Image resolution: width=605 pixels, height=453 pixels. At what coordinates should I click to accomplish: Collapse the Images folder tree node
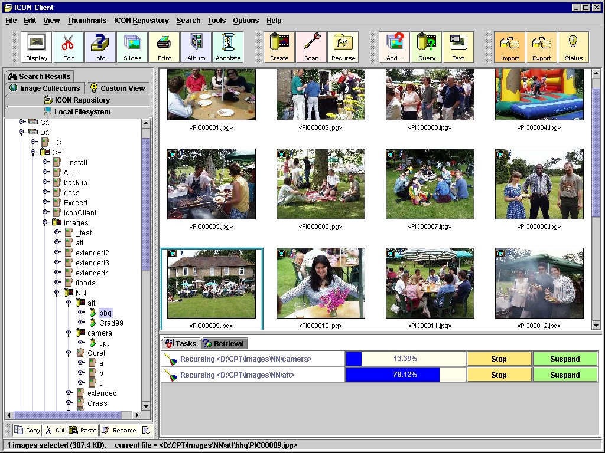[x=45, y=223]
